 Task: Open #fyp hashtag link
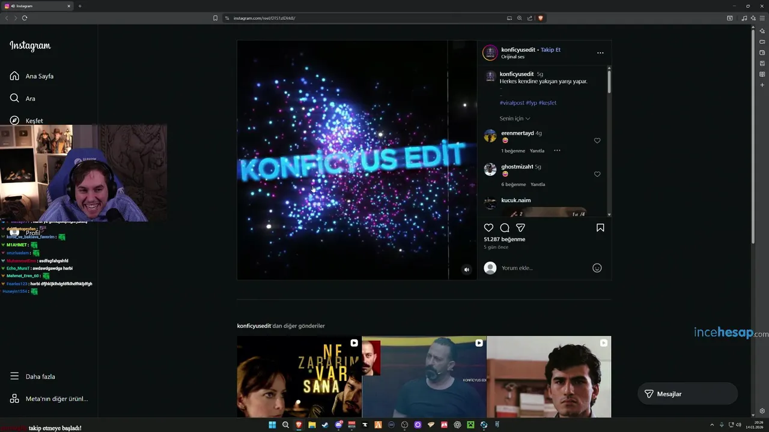click(x=531, y=103)
